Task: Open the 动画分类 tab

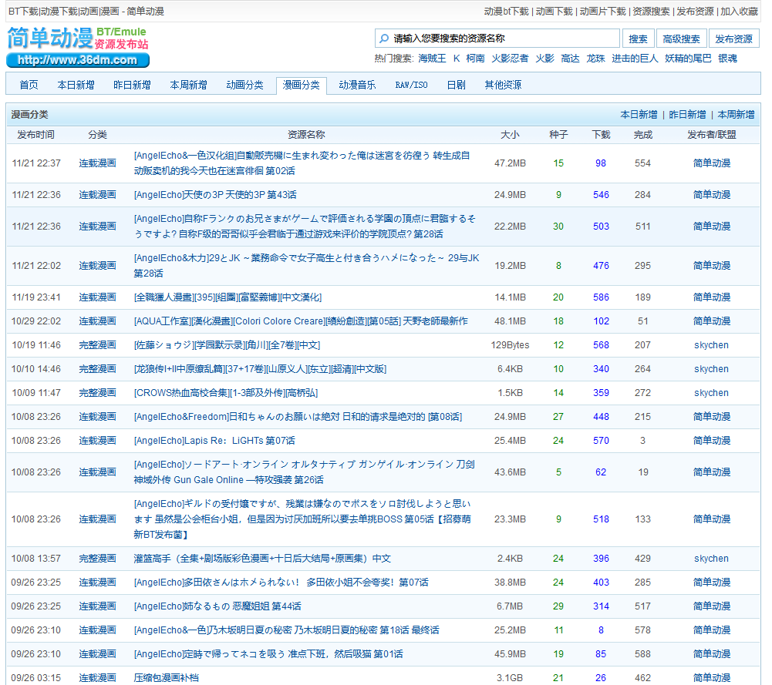Action: pos(244,86)
